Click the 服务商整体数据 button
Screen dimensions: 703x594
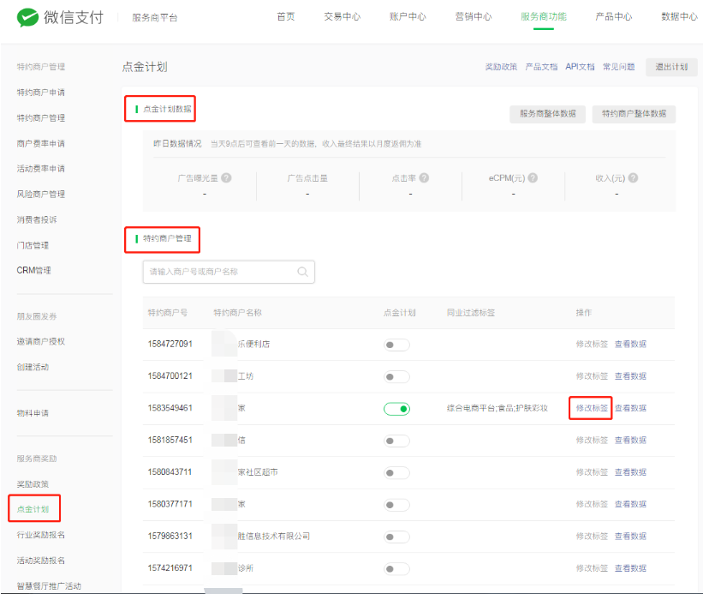(x=547, y=114)
